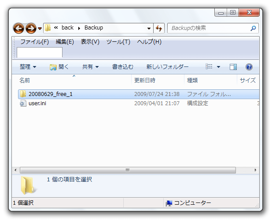This screenshot has height=221, width=272.
Task: Open the ファイル(F) menu
Action: (x=34, y=42)
